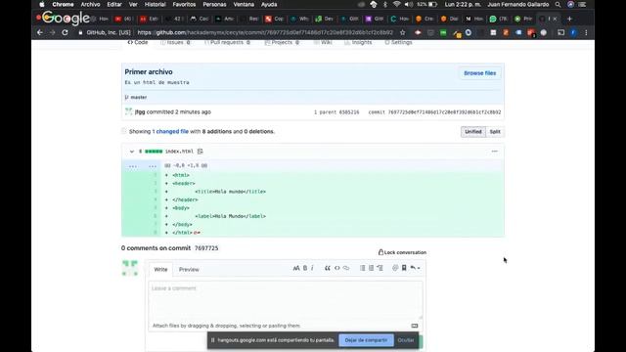Open the Apple menu

point(42,4)
